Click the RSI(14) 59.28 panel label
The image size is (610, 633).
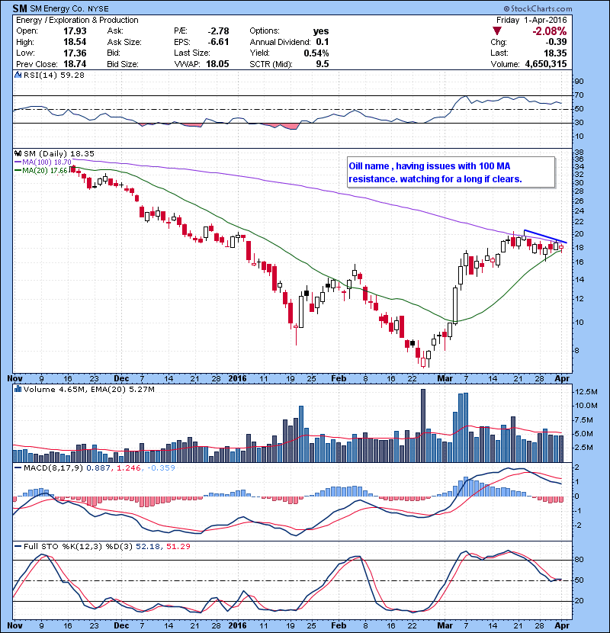coord(54,75)
